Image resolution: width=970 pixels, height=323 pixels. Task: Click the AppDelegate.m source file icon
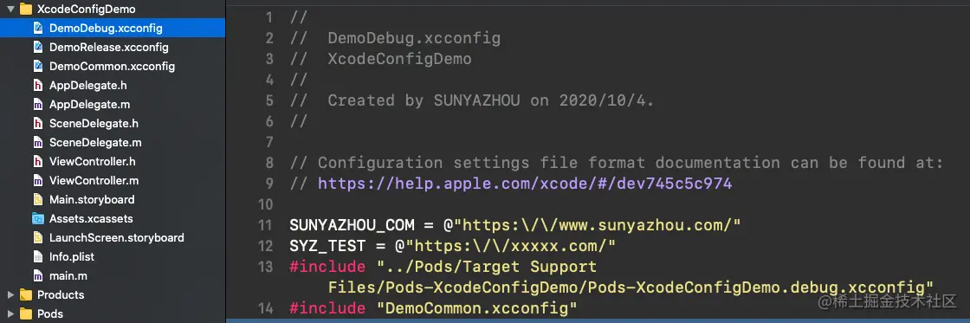[x=38, y=105]
